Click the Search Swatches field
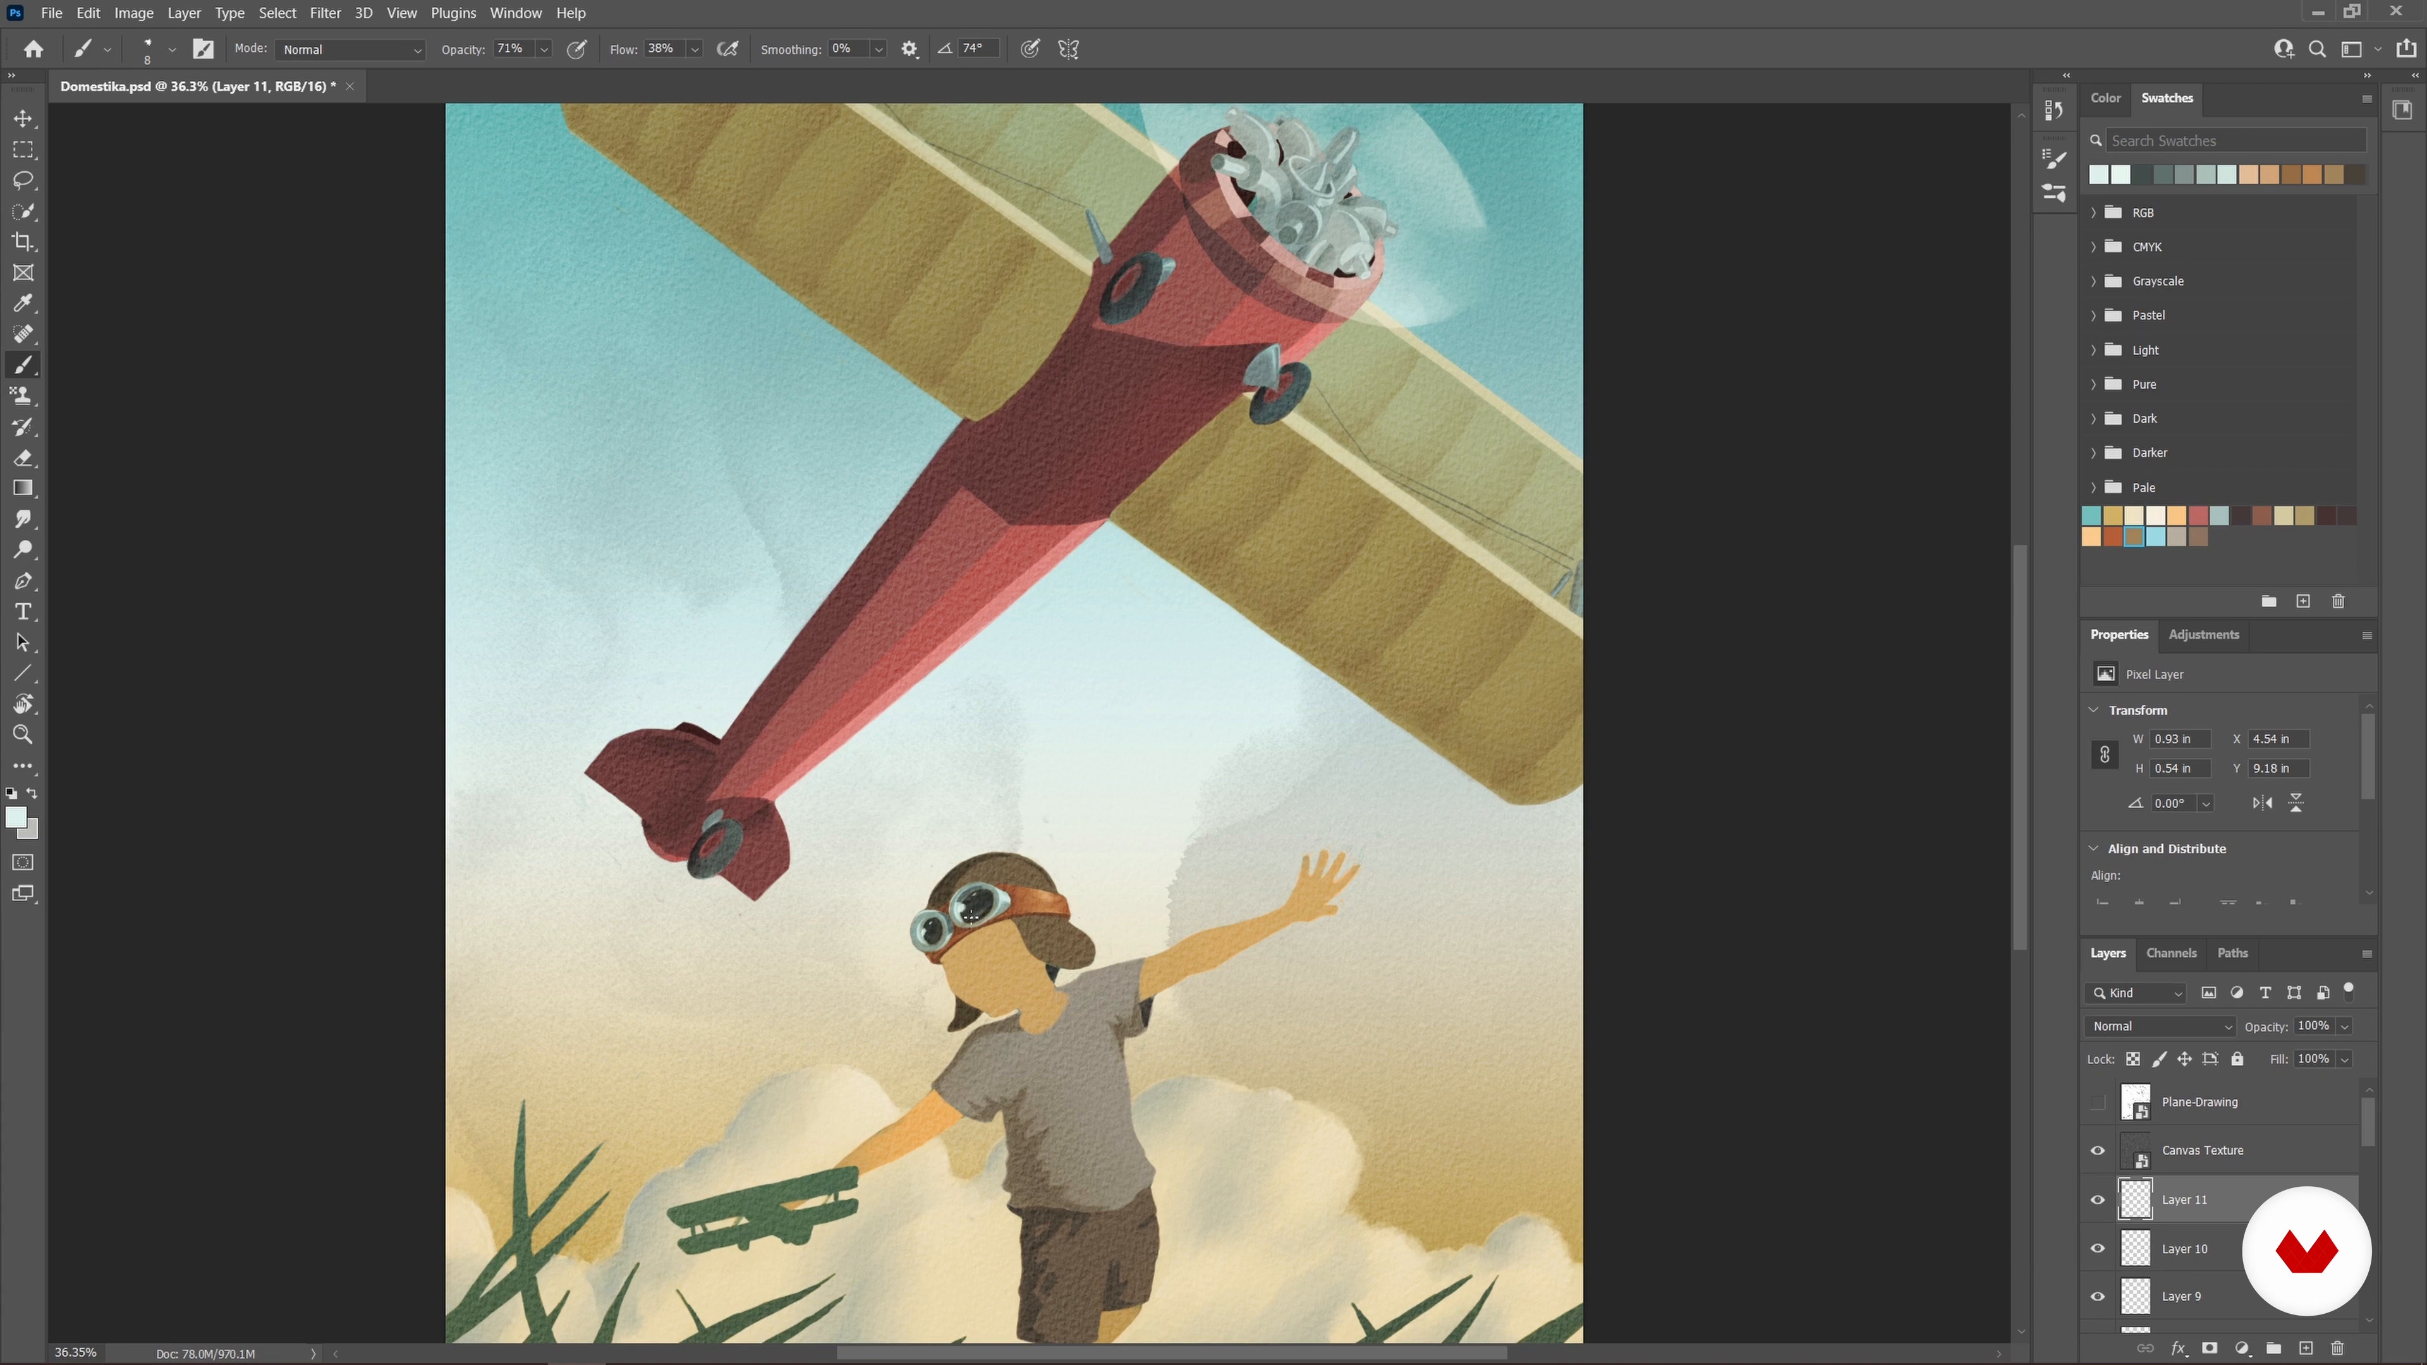The image size is (2427, 1365). (x=2235, y=140)
